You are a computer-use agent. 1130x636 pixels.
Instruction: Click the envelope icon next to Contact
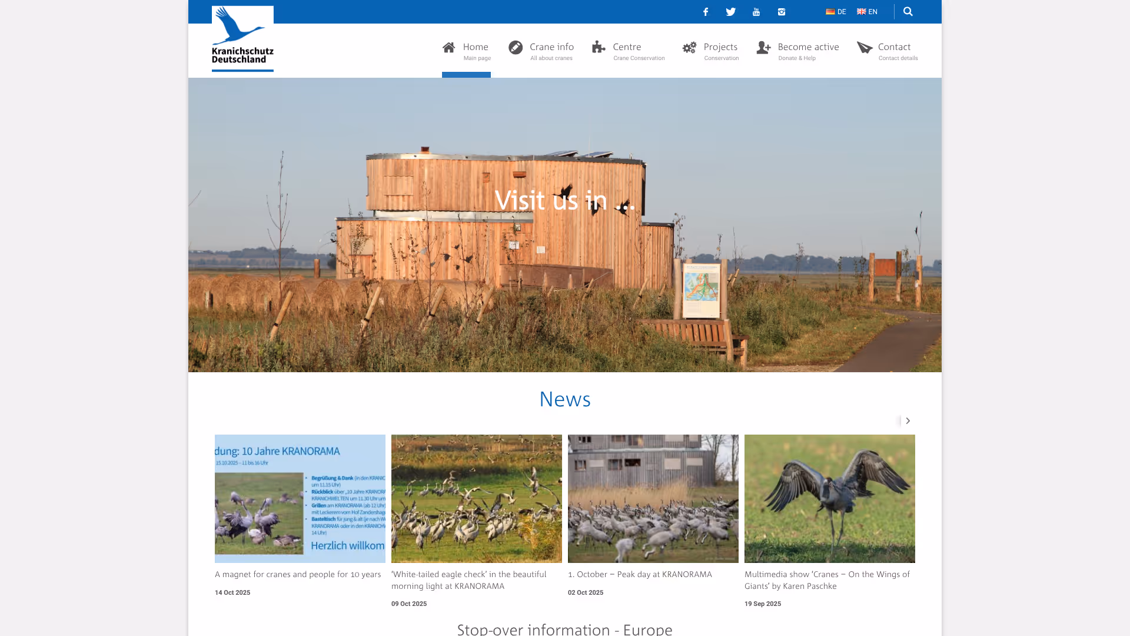865,47
